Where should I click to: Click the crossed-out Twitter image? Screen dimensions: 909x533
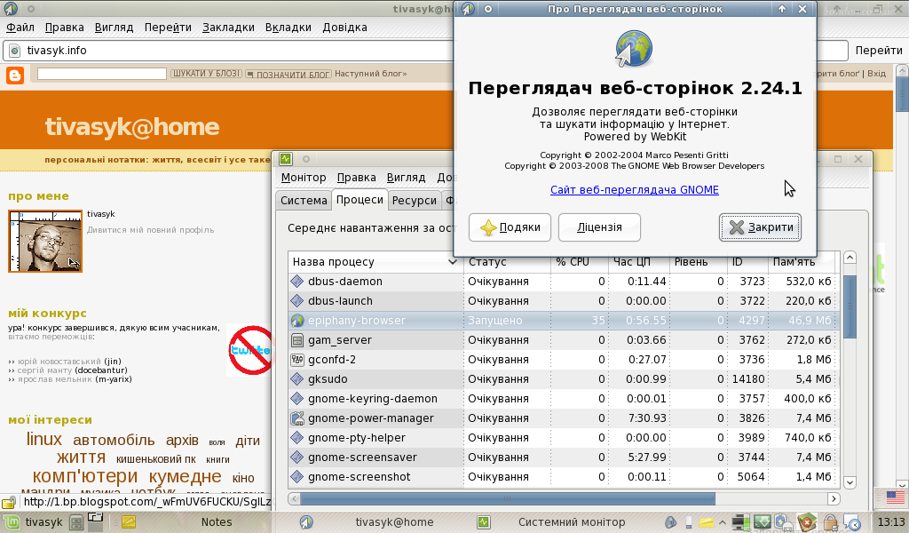point(249,350)
